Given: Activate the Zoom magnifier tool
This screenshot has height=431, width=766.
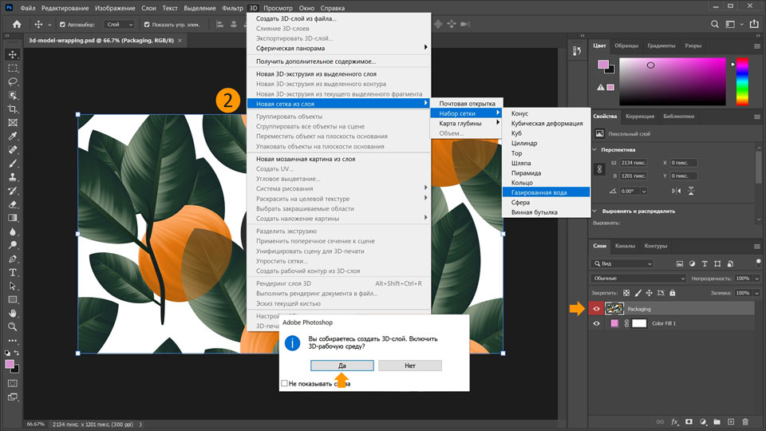Looking at the screenshot, I should pos(13,326).
